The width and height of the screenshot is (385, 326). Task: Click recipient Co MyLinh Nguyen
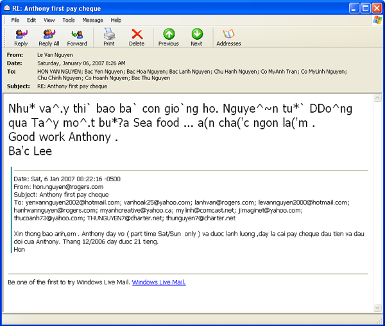tap(323, 72)
